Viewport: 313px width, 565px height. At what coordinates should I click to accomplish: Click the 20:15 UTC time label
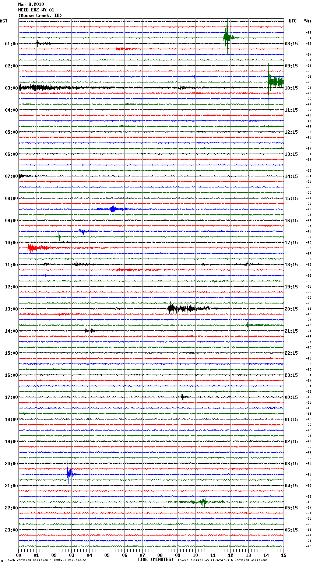[x=291, y=309]
